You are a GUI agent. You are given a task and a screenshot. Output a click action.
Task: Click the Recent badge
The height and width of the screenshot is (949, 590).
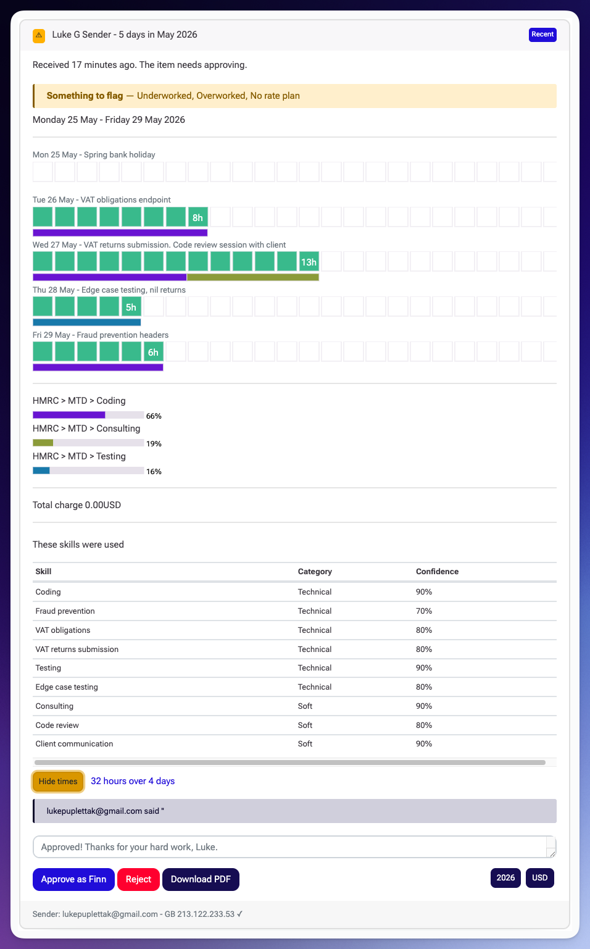(542, 35)
